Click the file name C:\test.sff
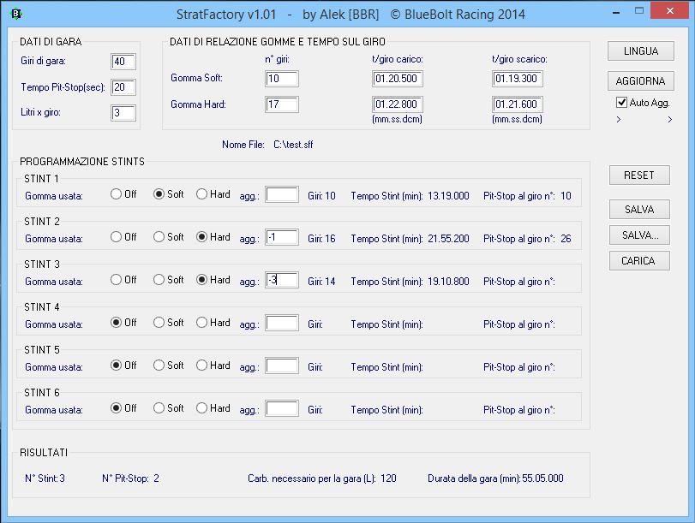Screen dimensions: 695x523 (293, 145)
